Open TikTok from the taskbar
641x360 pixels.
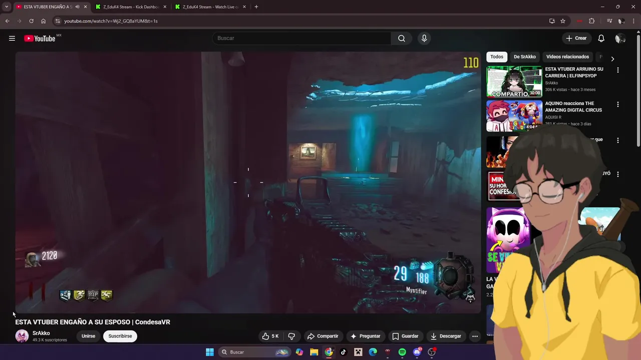[343, 352]
